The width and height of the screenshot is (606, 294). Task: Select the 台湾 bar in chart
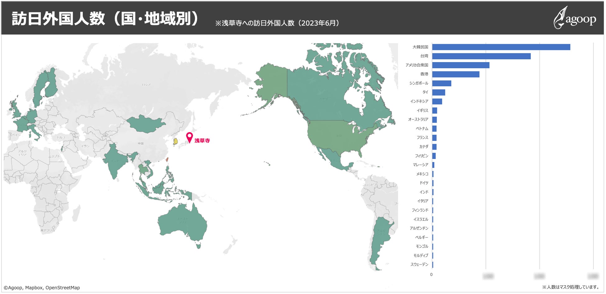point(481,56)
